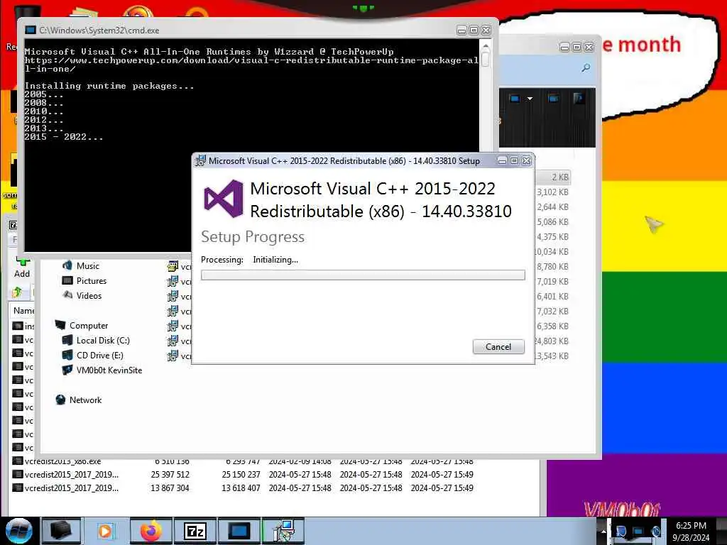Viewport: 727px width, 545px height.
Task: Switch to the cmd window taskbar button
Action: click(239, 531)
